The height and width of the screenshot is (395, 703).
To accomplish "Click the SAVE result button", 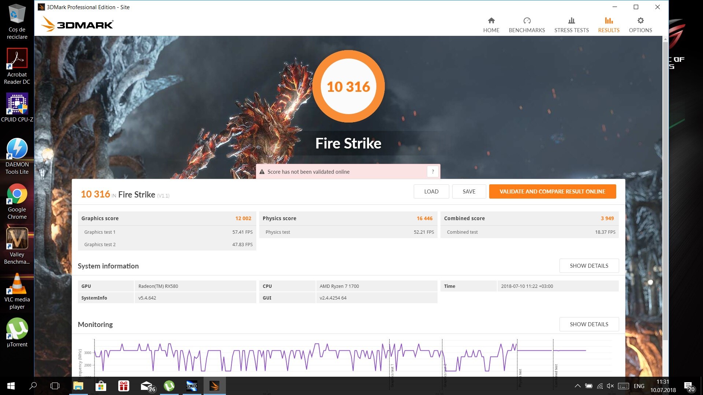I will [x=469, y=191].
